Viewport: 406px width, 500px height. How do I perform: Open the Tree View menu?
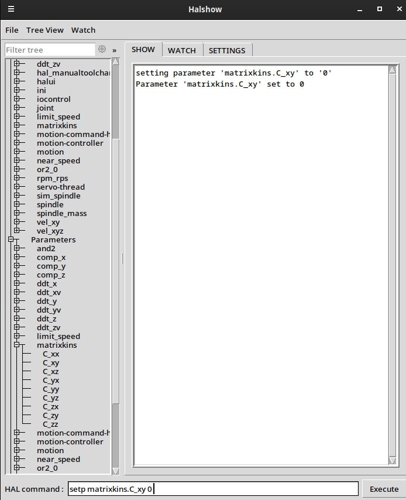[45, 30]
